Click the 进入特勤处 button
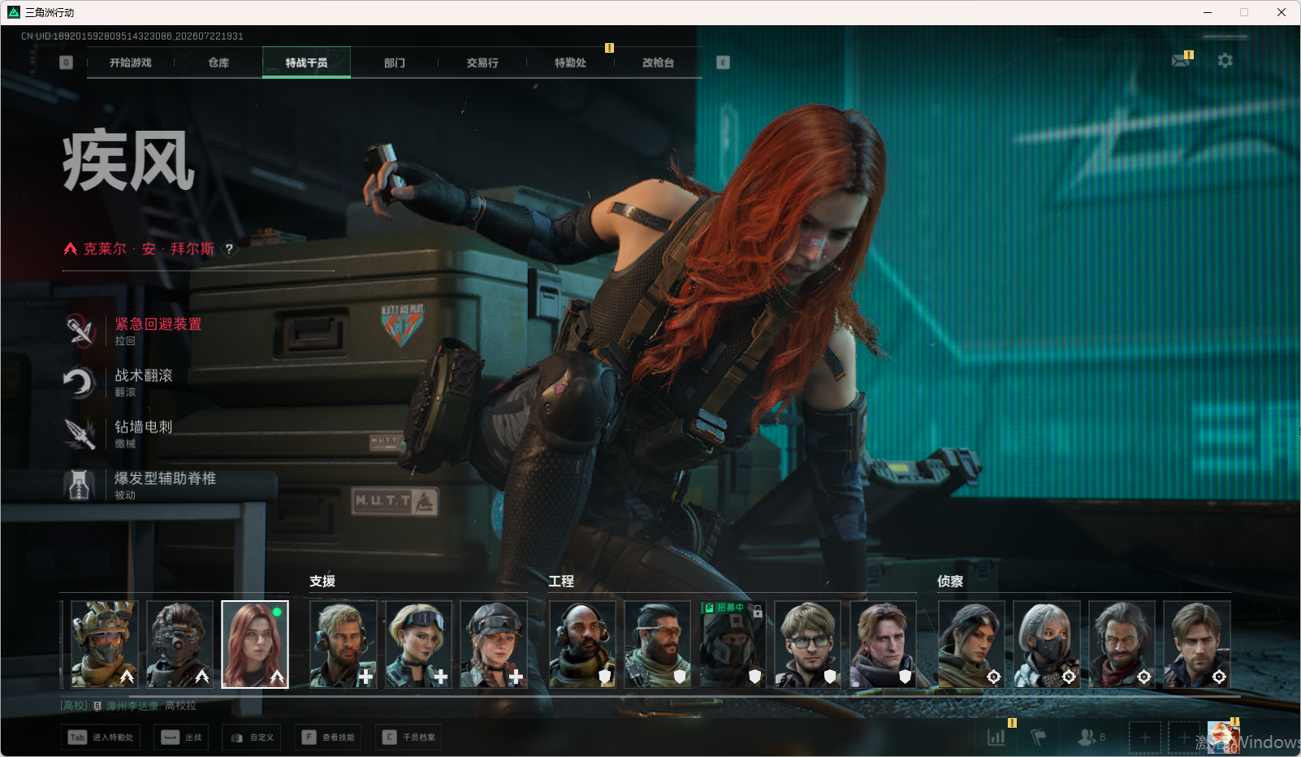This screenshot has width=1301, height=757. tap(100, 738)
